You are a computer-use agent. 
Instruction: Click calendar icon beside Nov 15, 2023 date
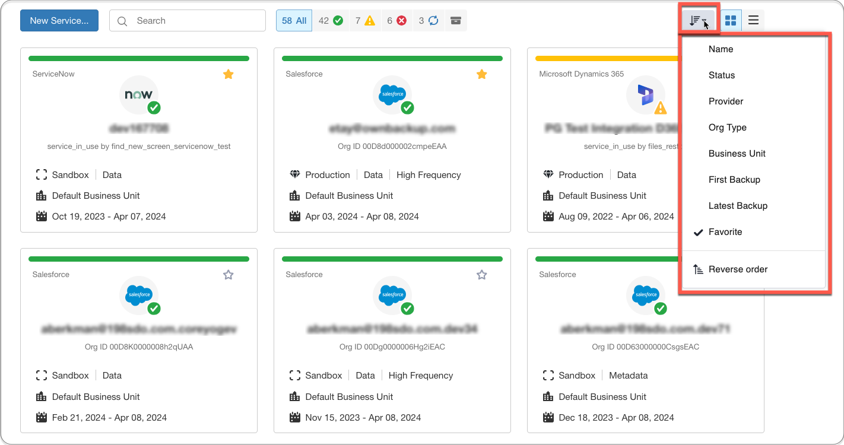[x=295, y=417]
